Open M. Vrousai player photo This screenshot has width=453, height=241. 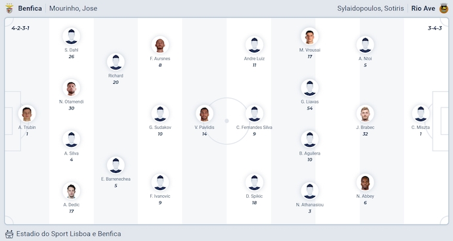point(310,36)
